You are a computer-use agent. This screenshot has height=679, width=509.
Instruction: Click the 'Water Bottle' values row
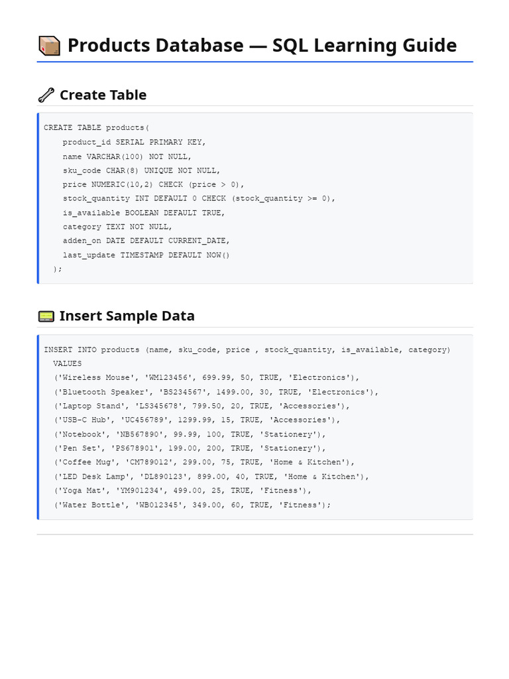click(192, 505)
